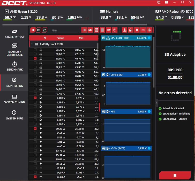Toggle unknown sensors filter (question mark)

click(x=115, y=30)
